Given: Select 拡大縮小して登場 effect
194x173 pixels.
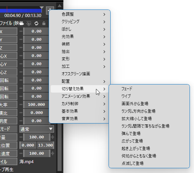Looking at the screenshot, I should coord(149,119).
